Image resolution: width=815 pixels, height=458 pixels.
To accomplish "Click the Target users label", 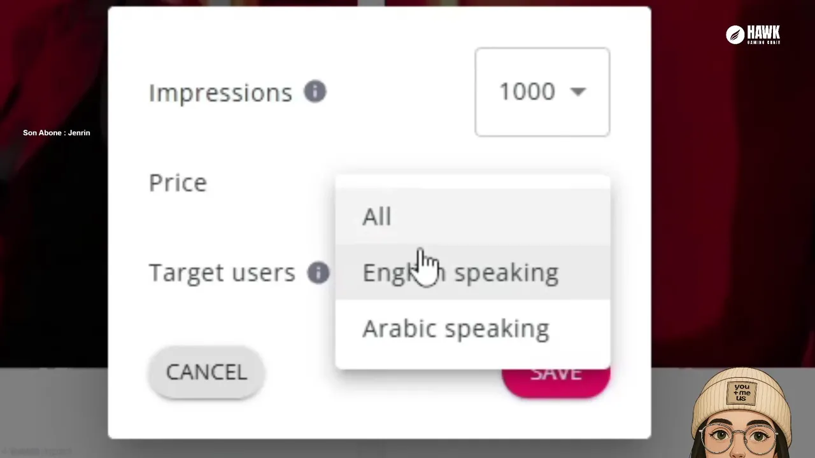I will (x=222, y=273).
